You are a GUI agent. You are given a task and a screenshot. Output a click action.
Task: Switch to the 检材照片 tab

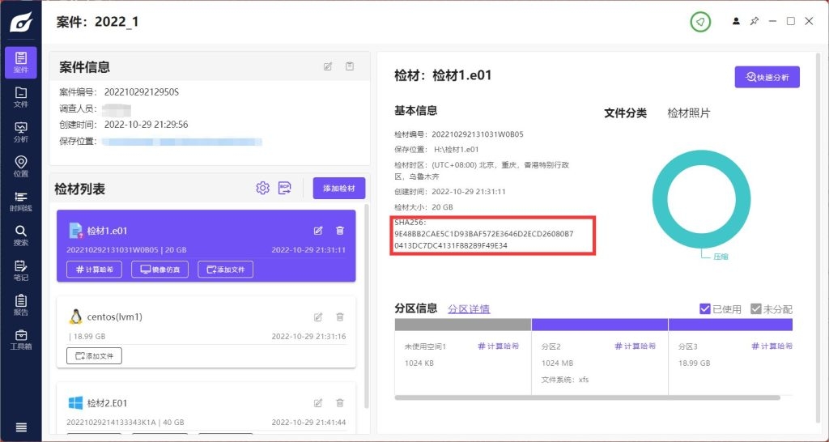pyautogui.click(x=688, y=113)
